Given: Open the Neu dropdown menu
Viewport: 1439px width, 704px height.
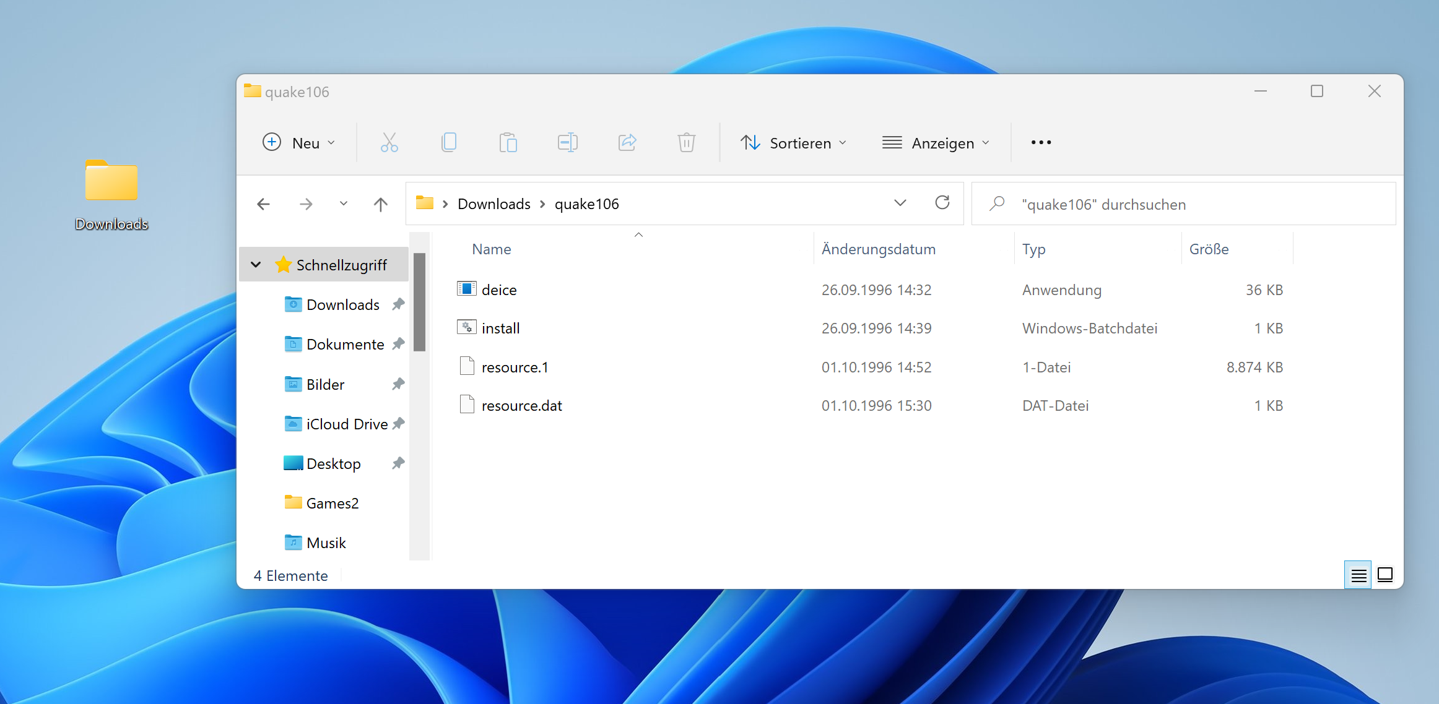Looking at the screenshot, I should 298,143.
